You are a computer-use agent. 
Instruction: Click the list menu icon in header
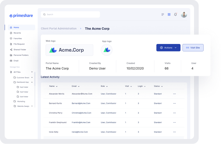point(163,15)
